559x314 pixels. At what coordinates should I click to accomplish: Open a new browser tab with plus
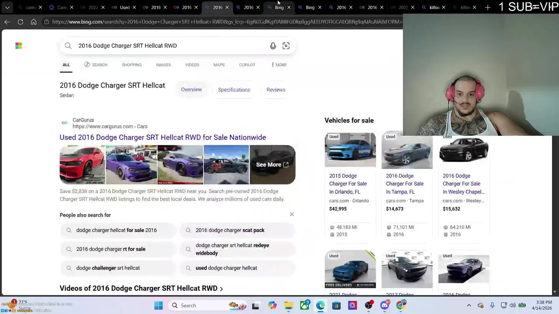(488, 7)
